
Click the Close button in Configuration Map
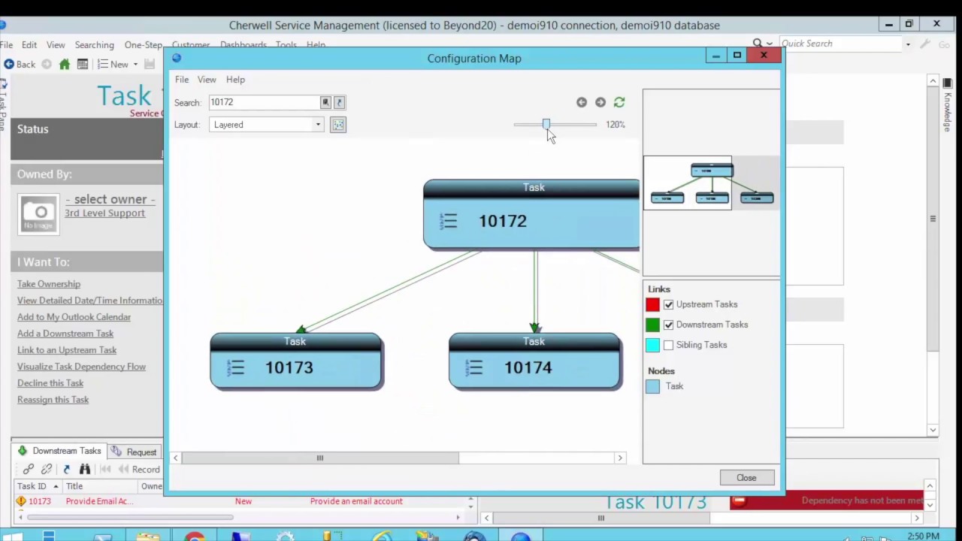tap(746, 478)
